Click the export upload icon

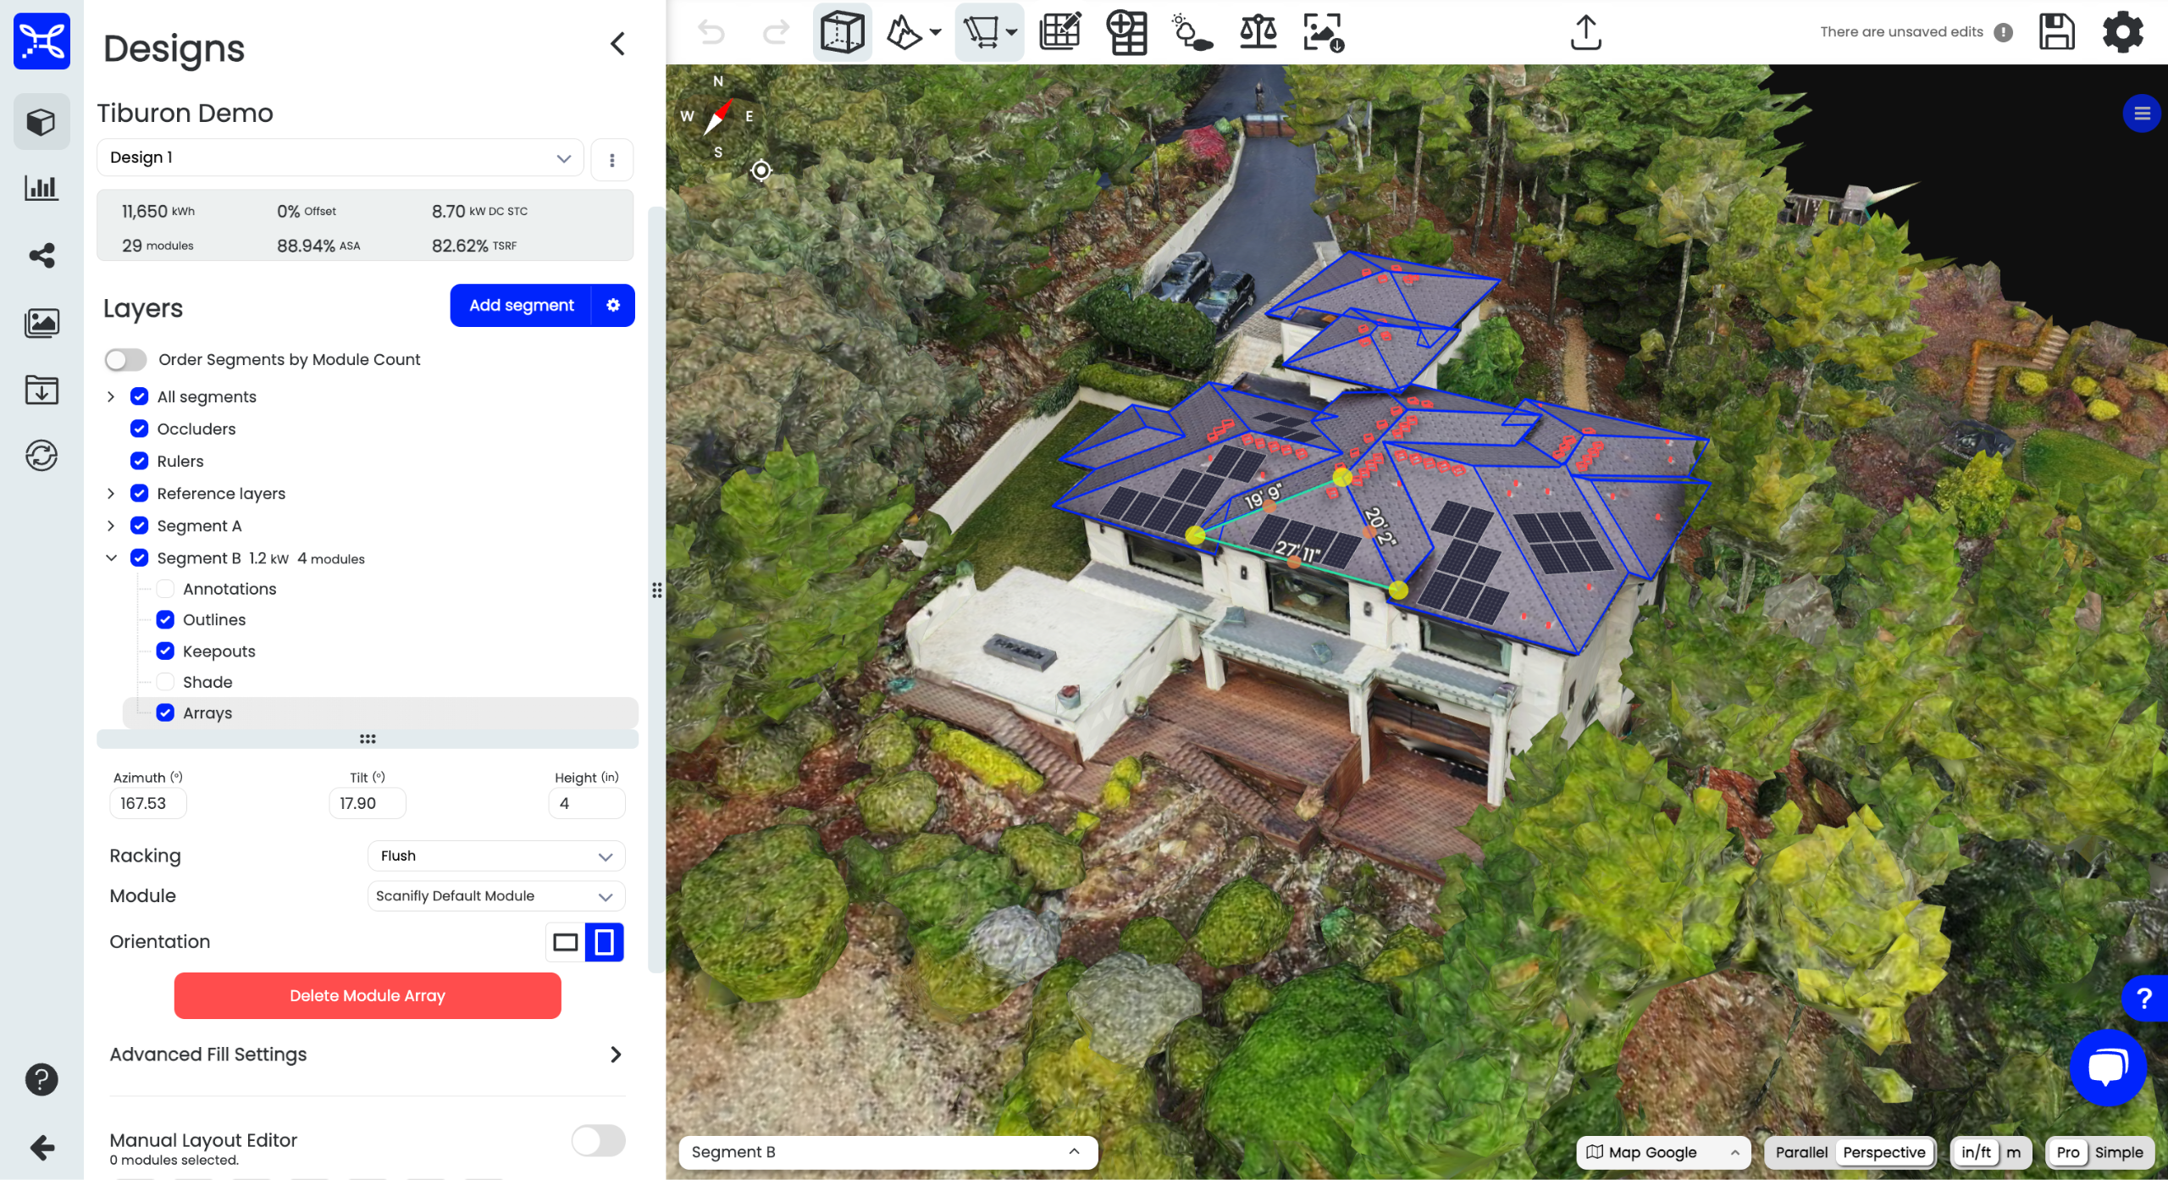coord(1585,32)
